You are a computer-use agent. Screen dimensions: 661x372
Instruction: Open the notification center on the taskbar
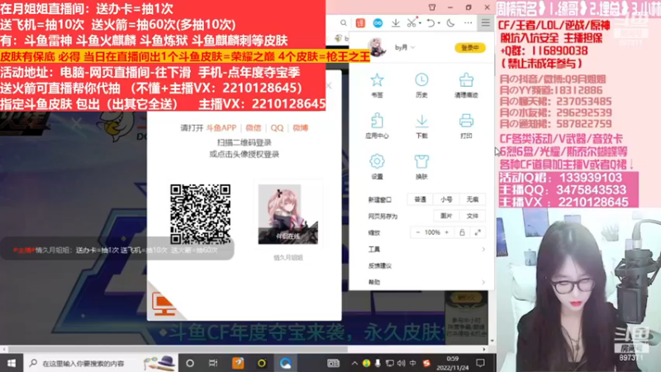(480, 363)
